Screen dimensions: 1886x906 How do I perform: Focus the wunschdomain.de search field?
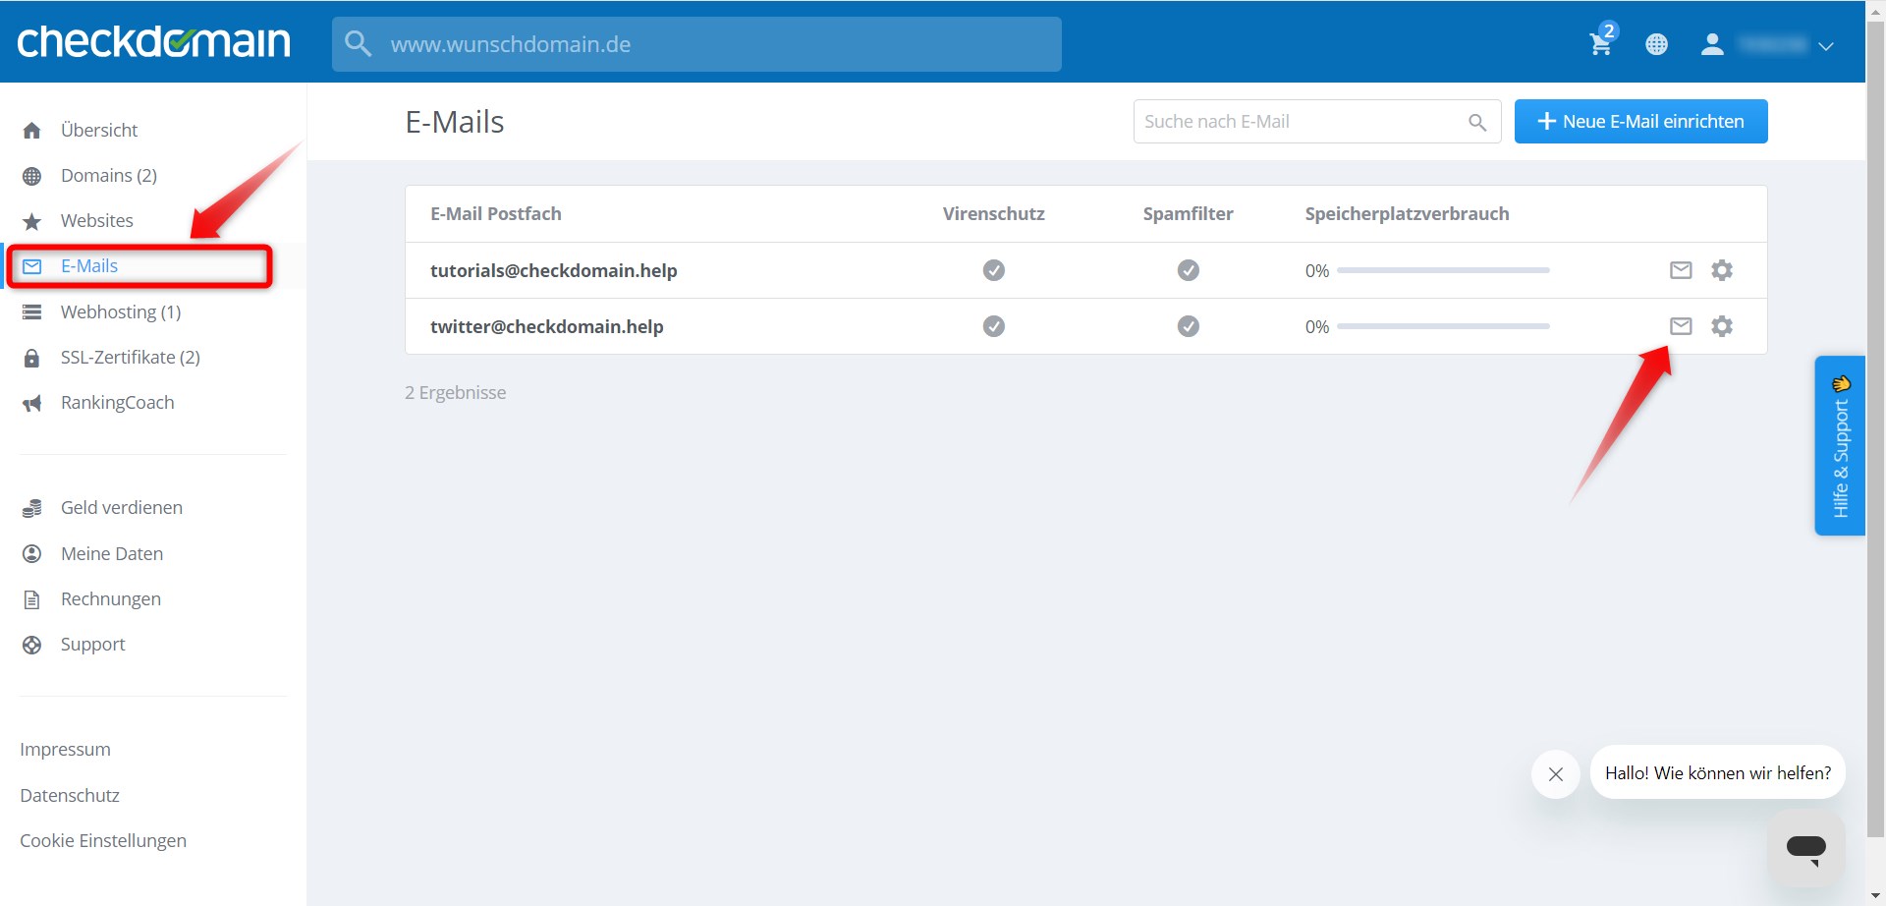point(696,44)
